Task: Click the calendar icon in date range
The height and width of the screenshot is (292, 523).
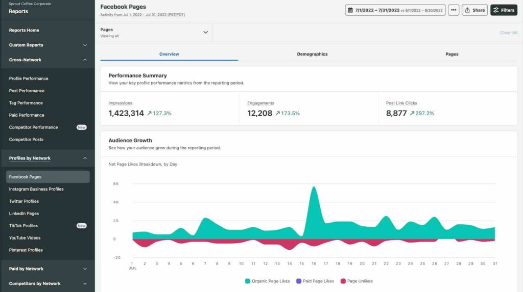Action: (x=350, y=10)
